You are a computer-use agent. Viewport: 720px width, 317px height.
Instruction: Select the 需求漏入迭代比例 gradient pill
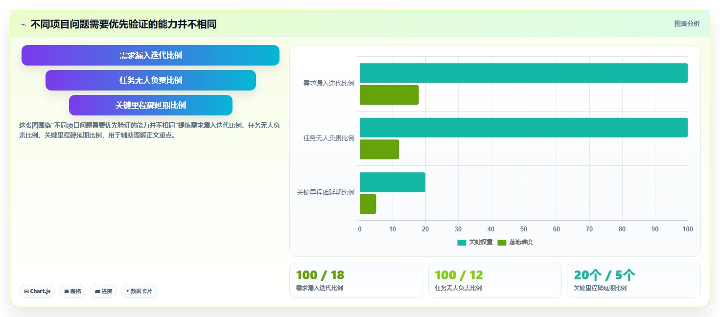click(x=150, y=55)
